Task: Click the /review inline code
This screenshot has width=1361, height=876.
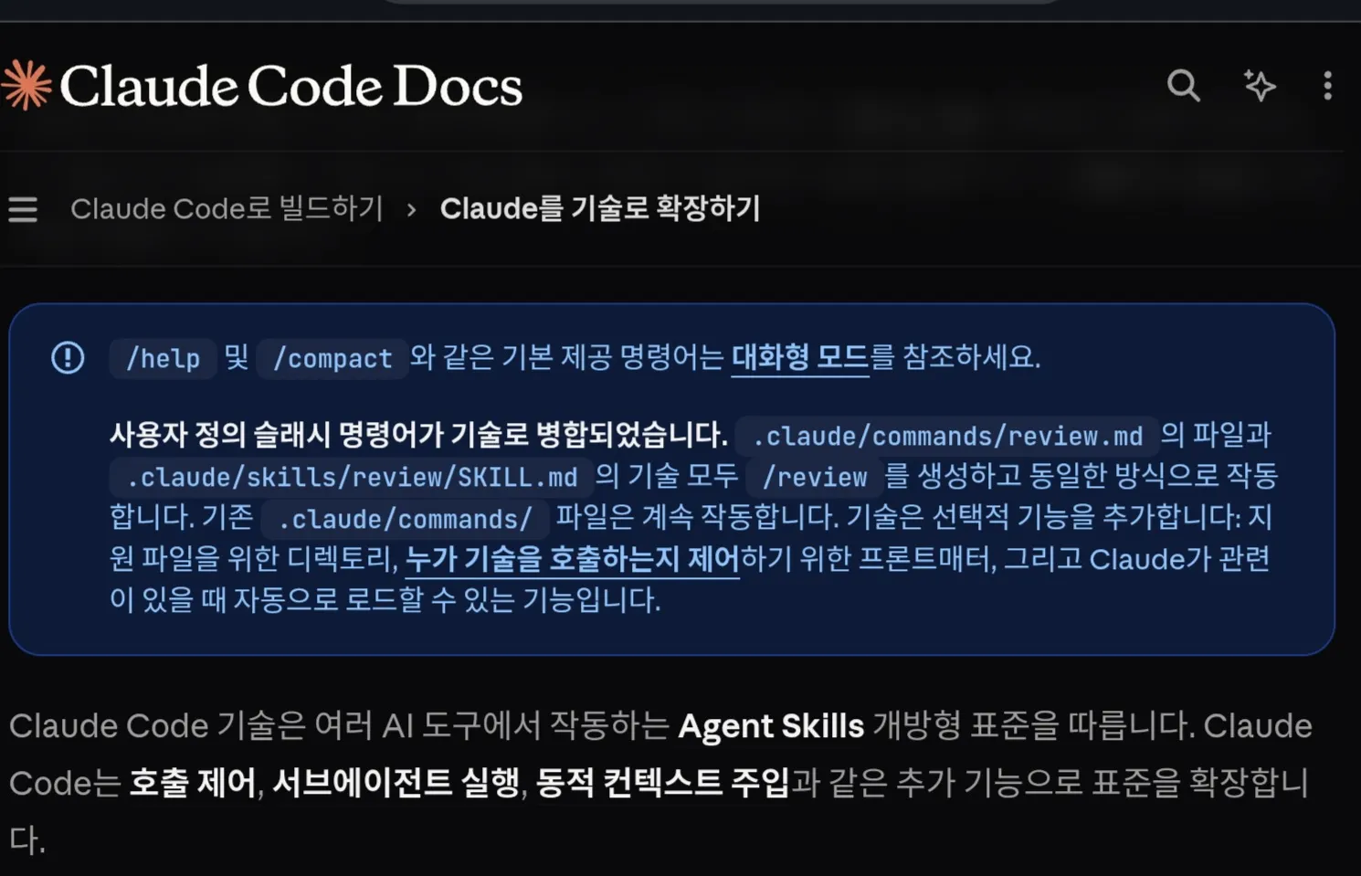Action: pyautogui.click(x=815, y=477)
